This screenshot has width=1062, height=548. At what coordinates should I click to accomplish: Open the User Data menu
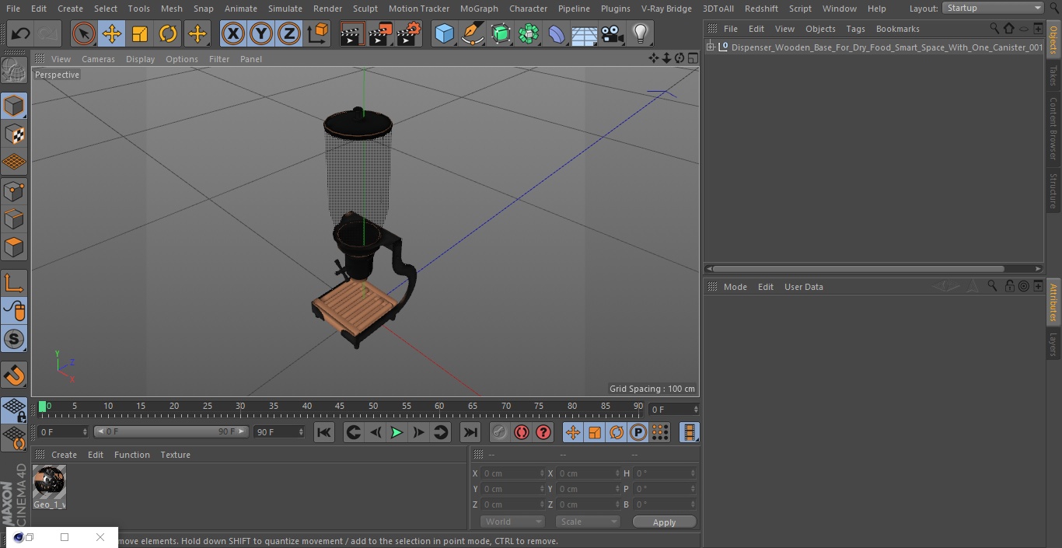pos(803,287)
